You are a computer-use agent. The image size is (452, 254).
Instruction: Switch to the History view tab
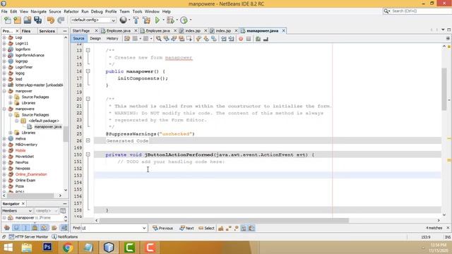[x=112, y=38]
